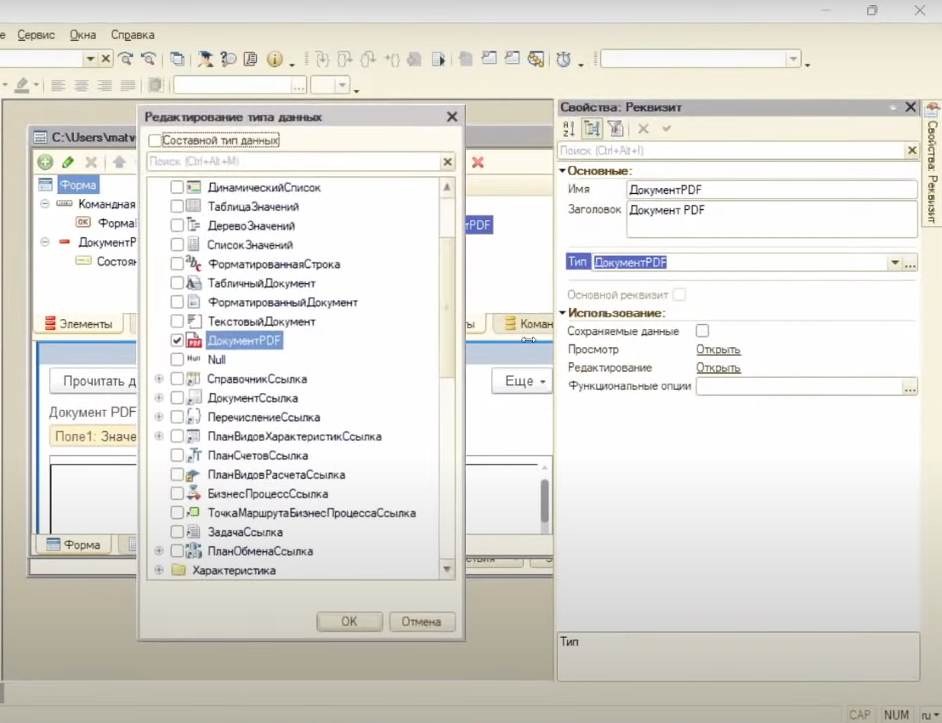
Task: Click the red X icon beside the dialog
Action: coord(478,162)
